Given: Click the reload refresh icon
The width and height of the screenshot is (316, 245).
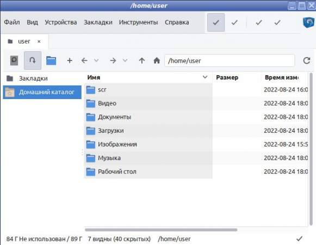Looking at the screenshot, I should tap(307, 60).
